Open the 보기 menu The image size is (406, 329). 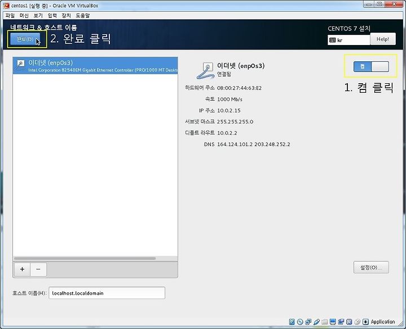pos(38,16)
